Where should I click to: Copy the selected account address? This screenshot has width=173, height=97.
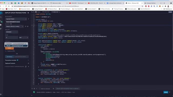(x=26, y=26)
